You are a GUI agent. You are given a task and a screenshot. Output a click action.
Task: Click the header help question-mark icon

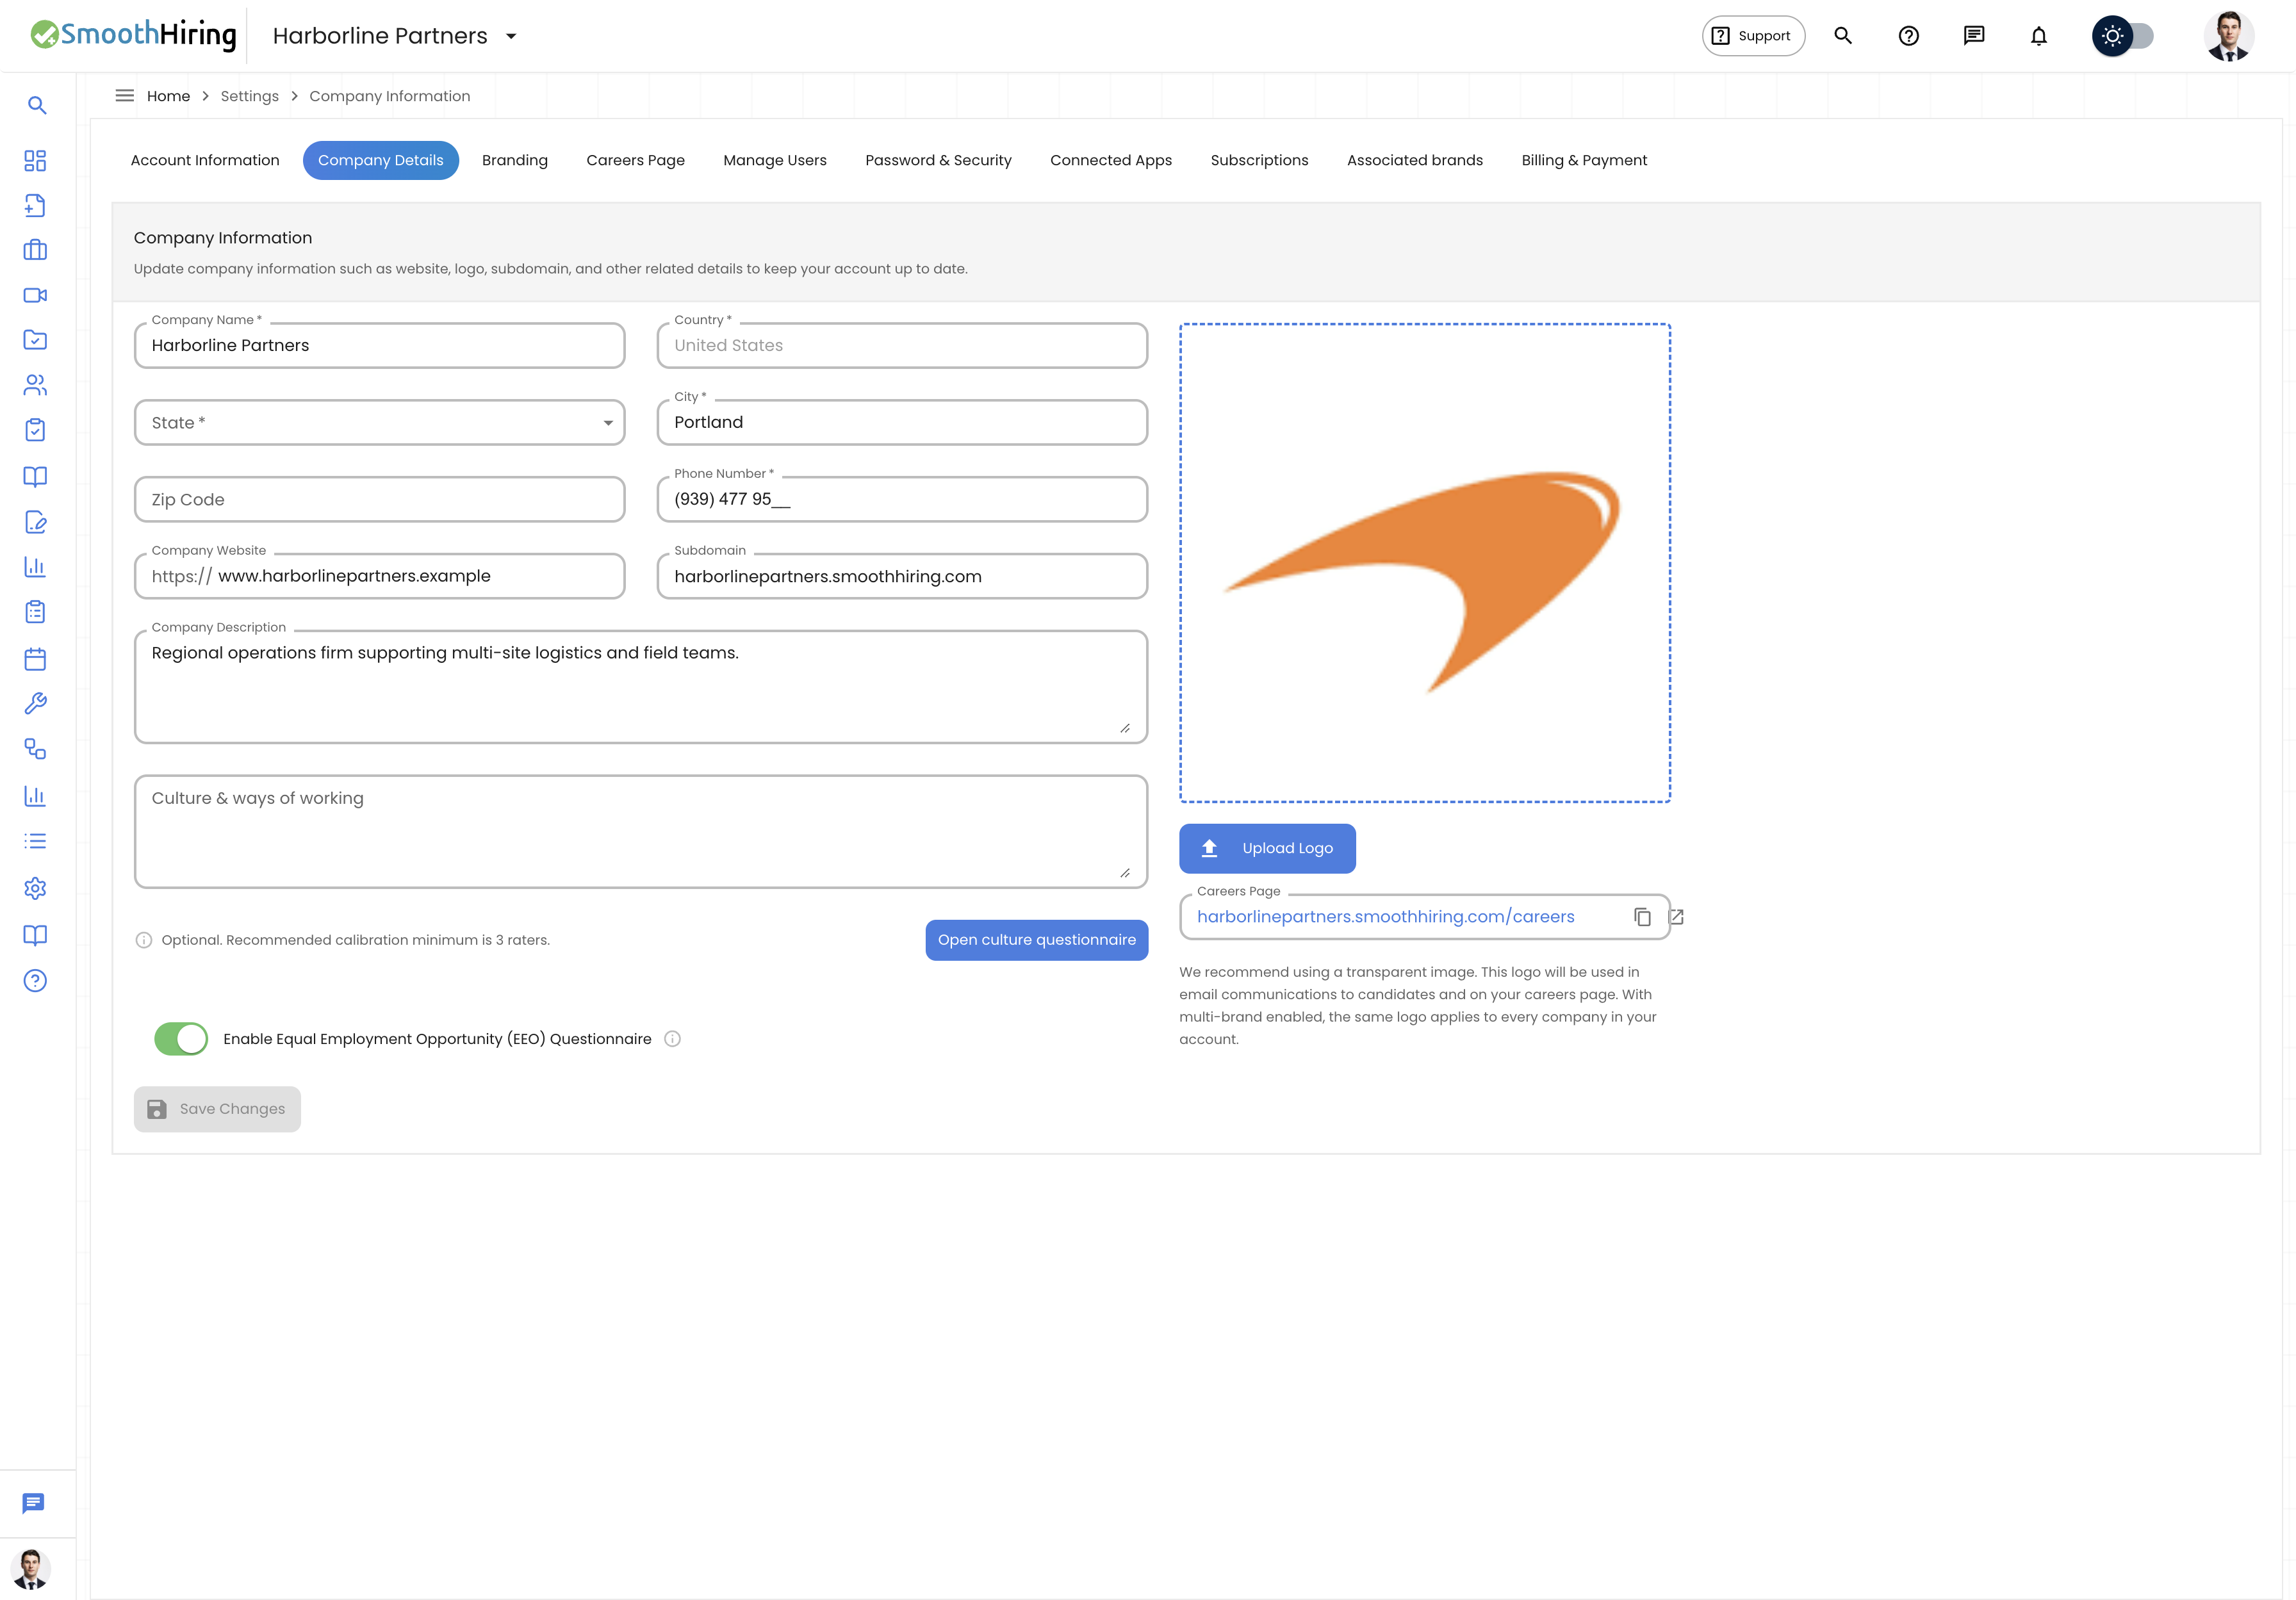[x=1908, y=36]
